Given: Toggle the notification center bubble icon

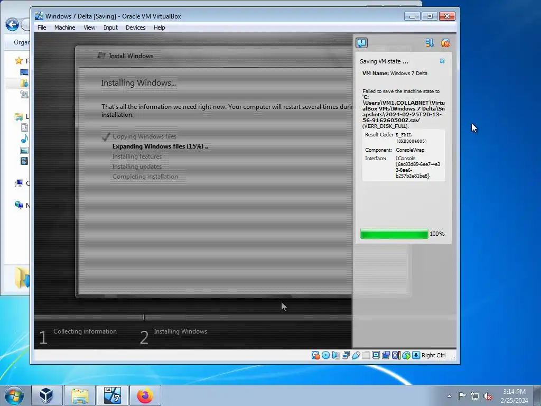Looking at the screenshot, I should coord(361,43).
